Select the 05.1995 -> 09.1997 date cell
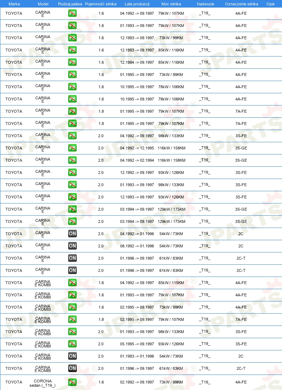282x390 pixels. pos(137,344)
